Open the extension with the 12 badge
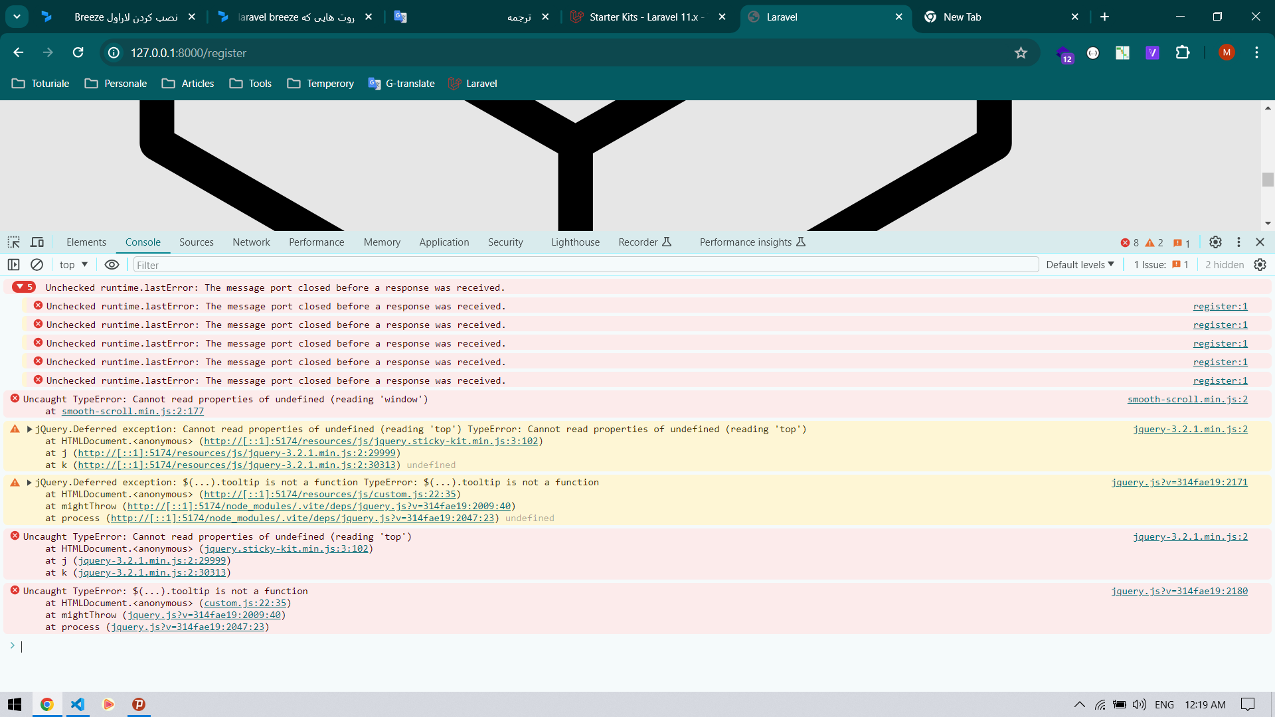Screen dimensions: 1275x717 1064,54
